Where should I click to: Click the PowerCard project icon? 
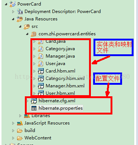(13, 4)
